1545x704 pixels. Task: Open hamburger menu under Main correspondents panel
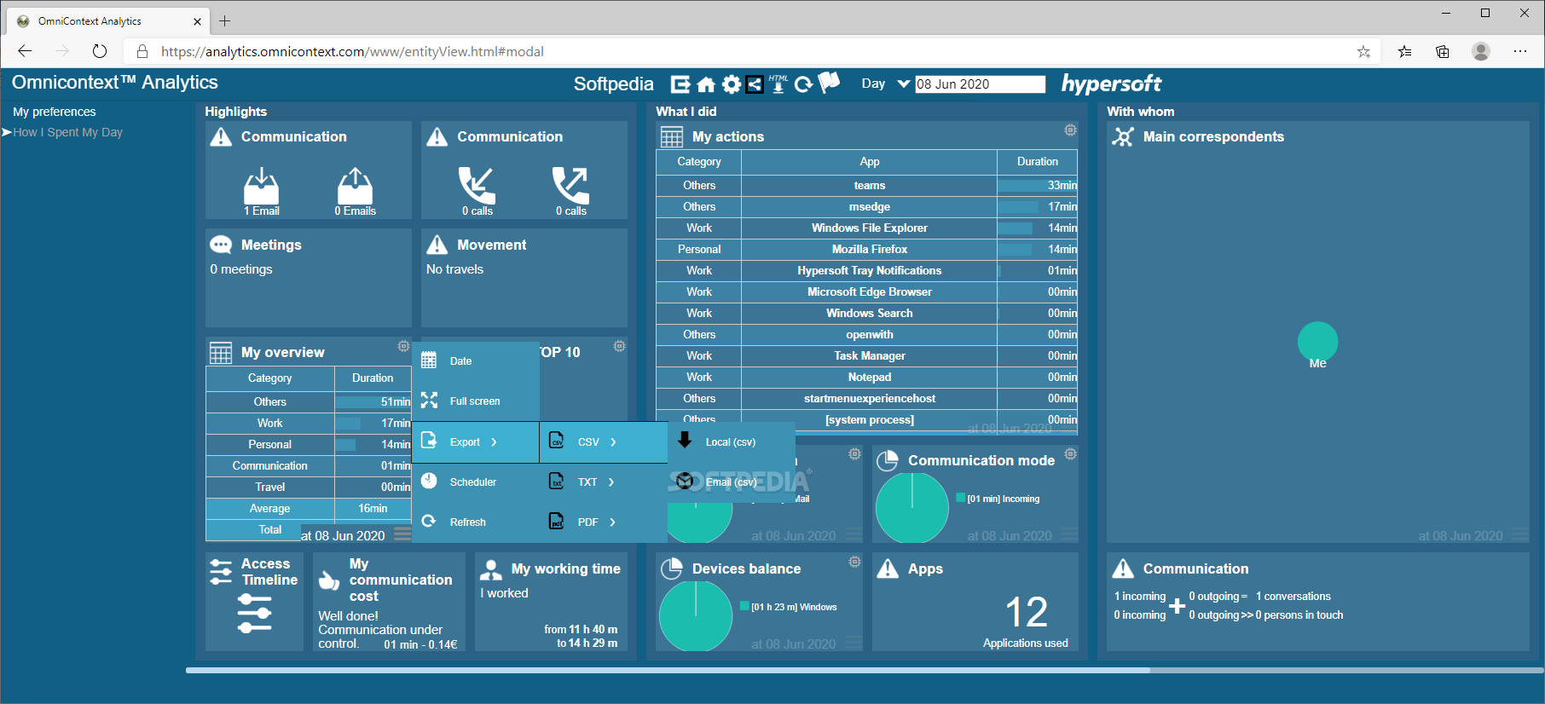click(1520, 534)
